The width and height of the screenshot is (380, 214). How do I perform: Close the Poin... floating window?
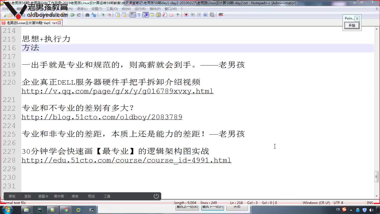pyautogui.click(x=357, y=18)
